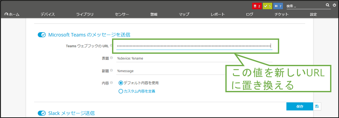Open the blue paused sensors counter badge
339x118 pixels.
pos(278,6)
